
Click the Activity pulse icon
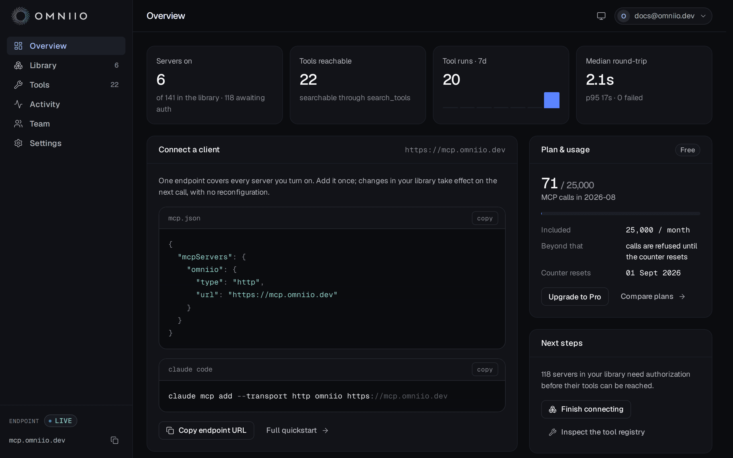[18, 104]
